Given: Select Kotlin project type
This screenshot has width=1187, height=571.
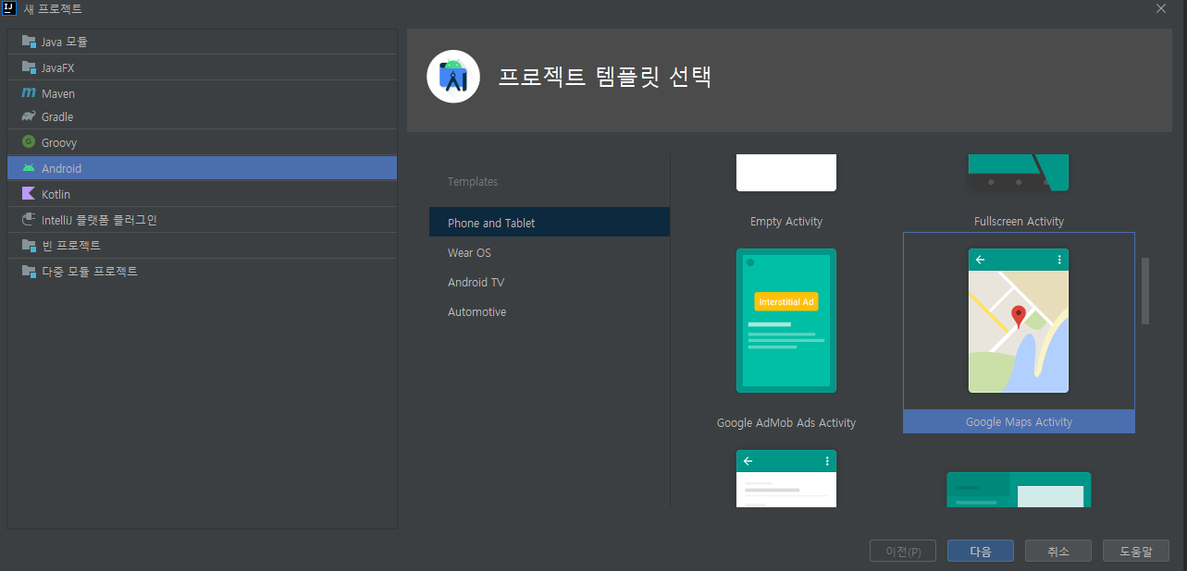Looking at the screenshot, I should tap(202, 194).
